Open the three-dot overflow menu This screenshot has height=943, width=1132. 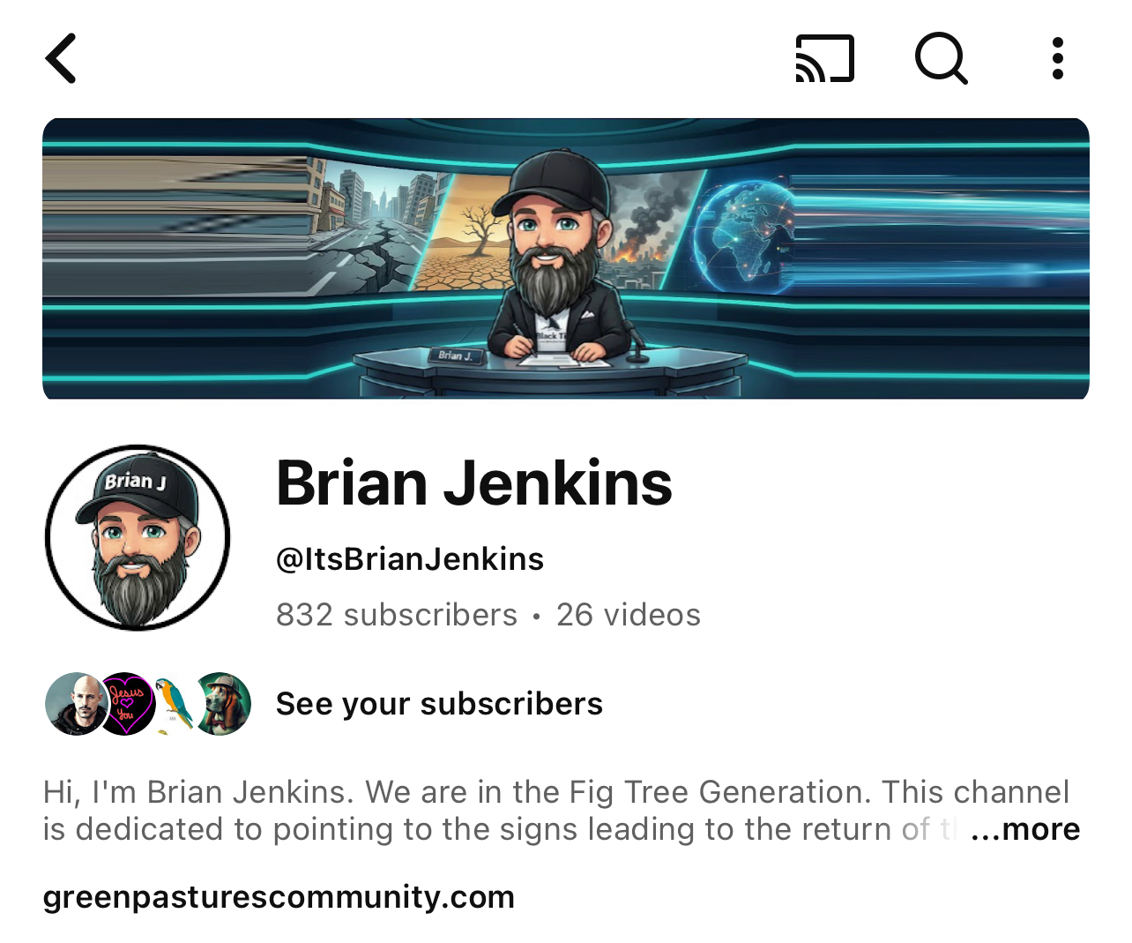pyautogui.click(x=1057, y=58)
